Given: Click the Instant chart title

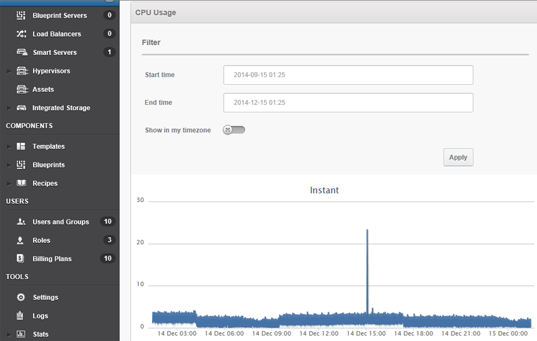Looking at the screenshot, I should [x=324, y=190].
